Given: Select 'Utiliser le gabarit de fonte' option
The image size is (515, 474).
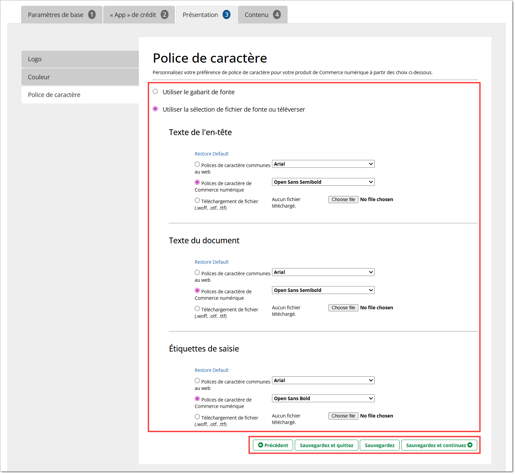Looking at the screenshot, I should click(x=156, y=92).
